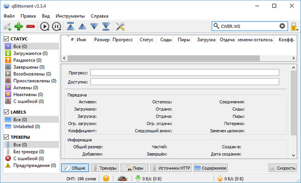Open the Правка menu

tap(28, 16)
